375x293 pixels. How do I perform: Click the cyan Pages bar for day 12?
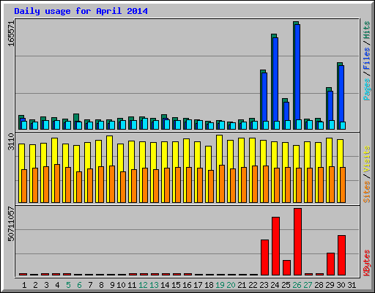145,124
